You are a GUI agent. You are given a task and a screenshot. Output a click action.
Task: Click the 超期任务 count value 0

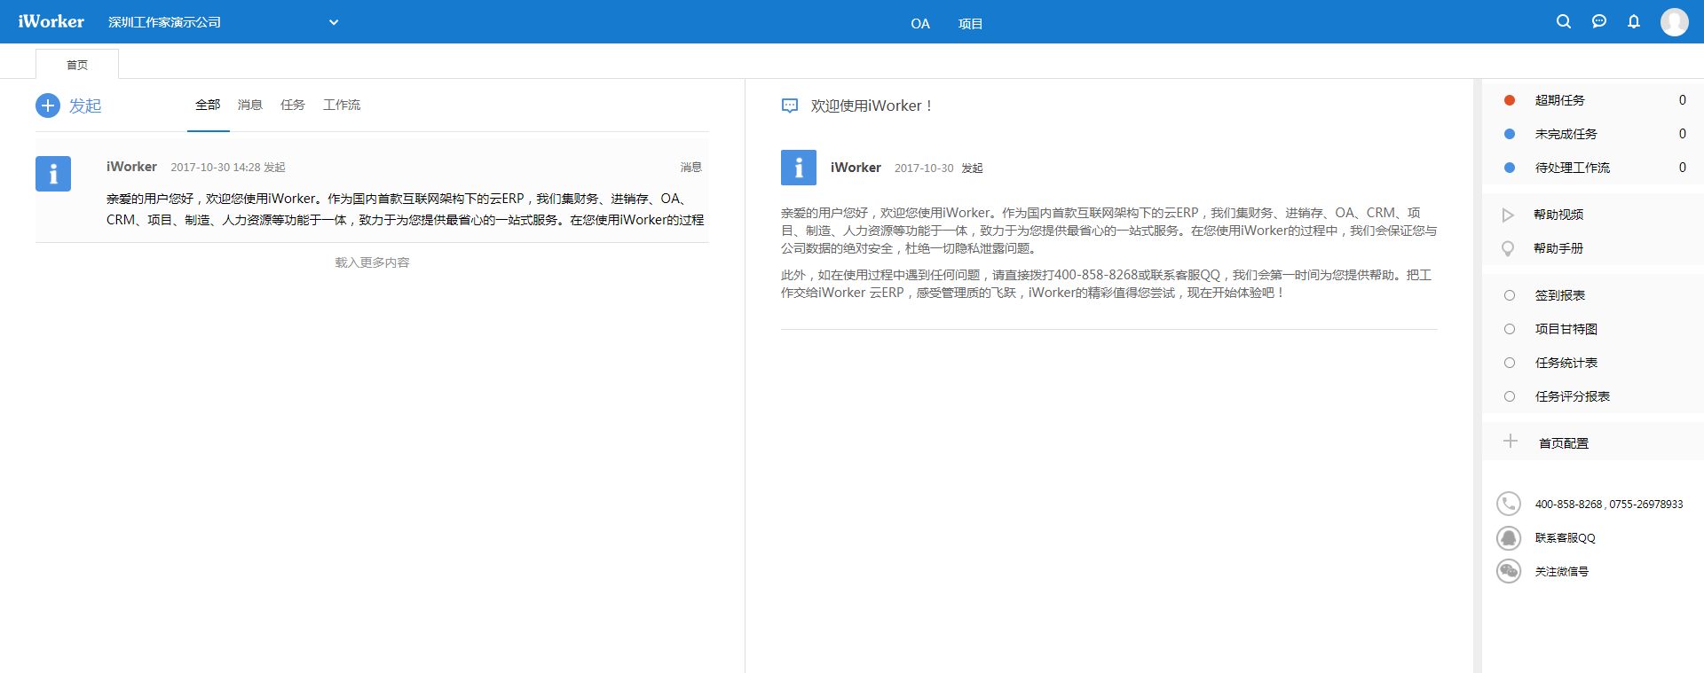click(x=1682, y=100)
